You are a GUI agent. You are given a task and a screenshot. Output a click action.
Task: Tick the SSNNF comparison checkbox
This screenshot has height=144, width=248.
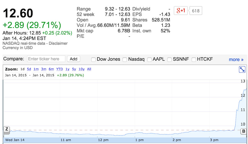point(170,59)
